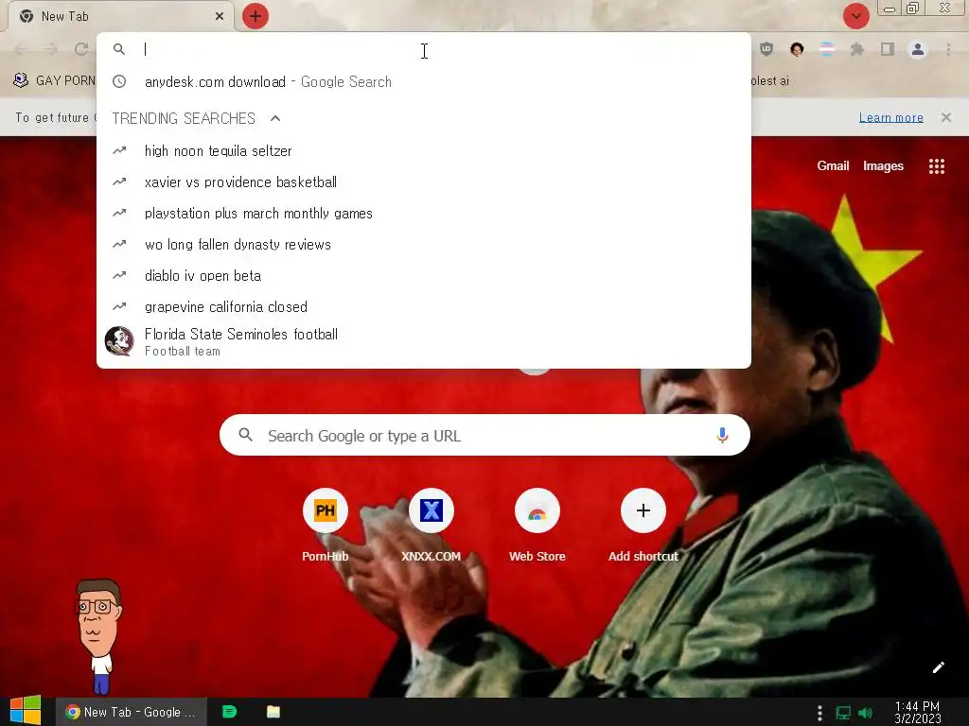Open the Google apps grid

(936, 166)
